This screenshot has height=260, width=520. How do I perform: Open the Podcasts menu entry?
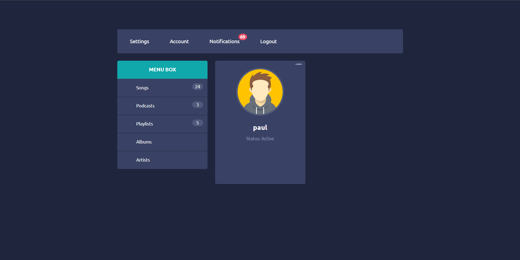point(145,106)
